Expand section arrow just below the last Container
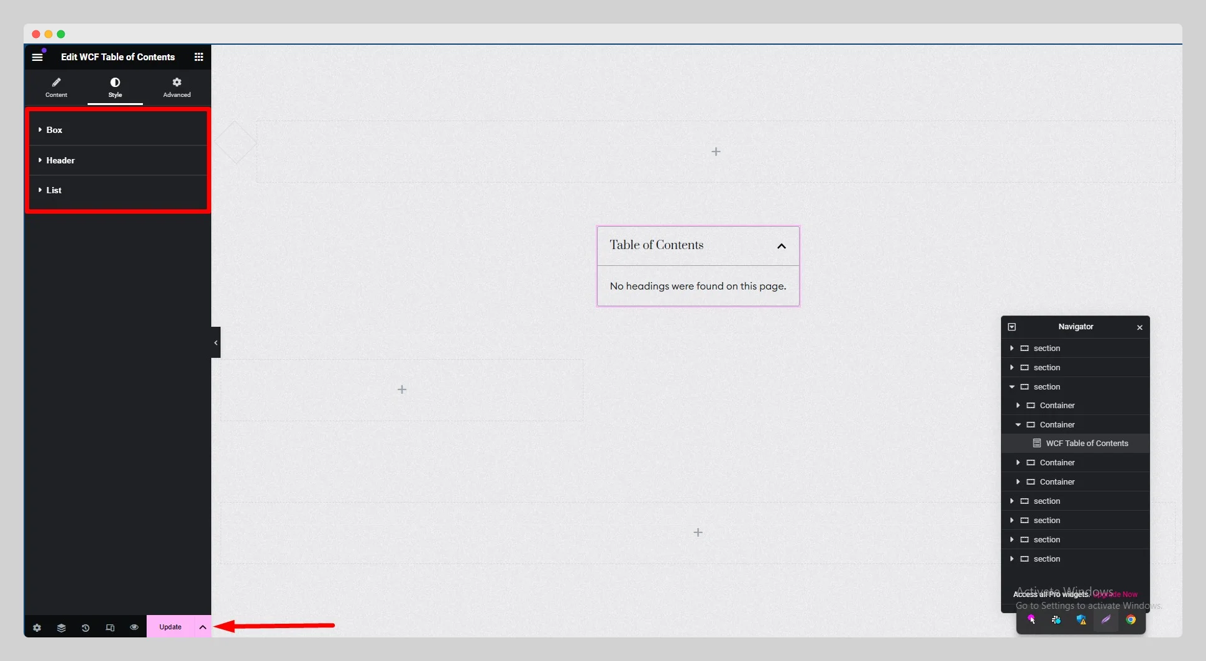1206x661 pixels. click(x=1012, y=501)
